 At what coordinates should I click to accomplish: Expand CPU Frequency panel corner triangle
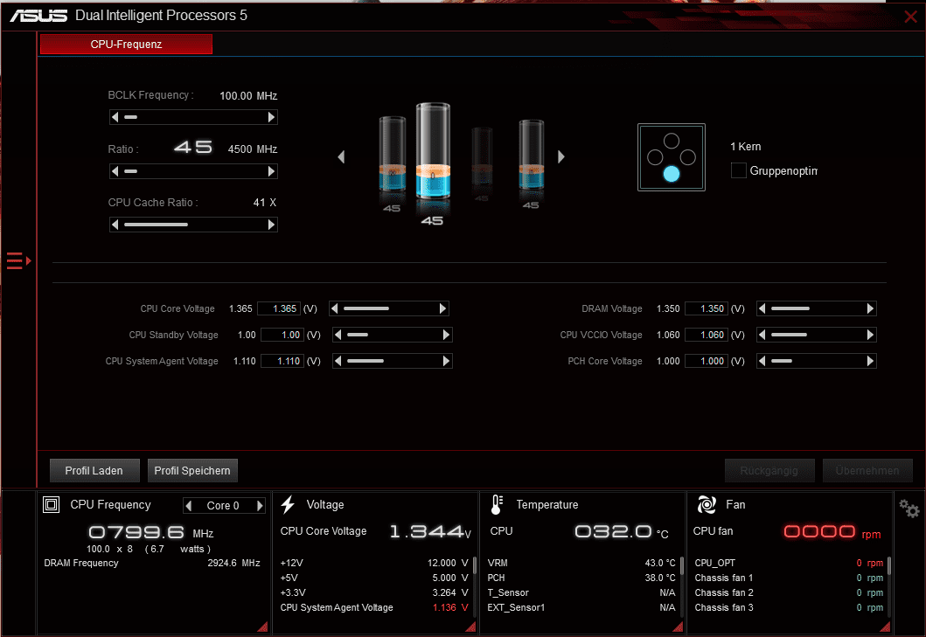click(x=263, y=627)
